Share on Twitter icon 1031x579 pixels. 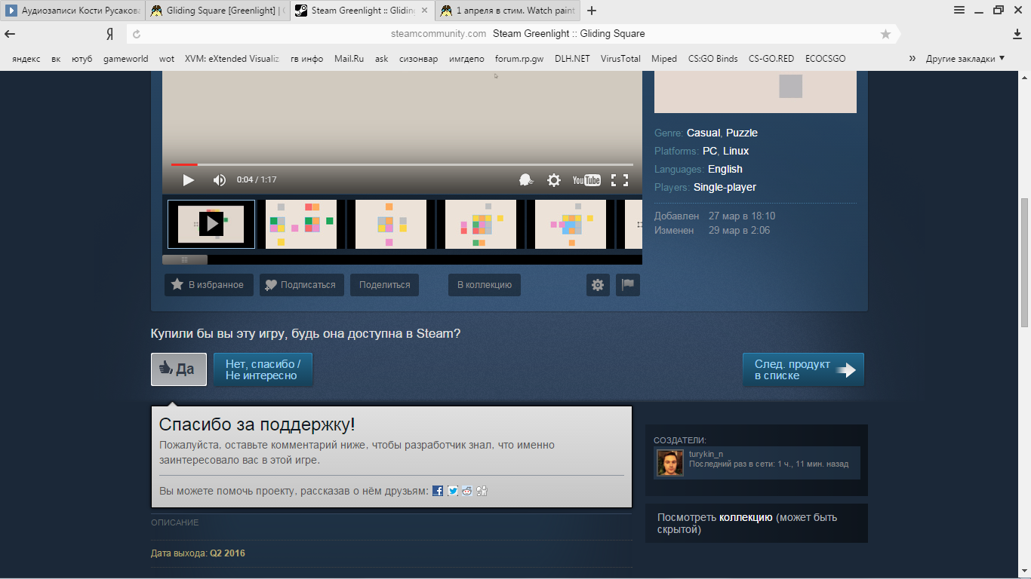tap(453, 491)
